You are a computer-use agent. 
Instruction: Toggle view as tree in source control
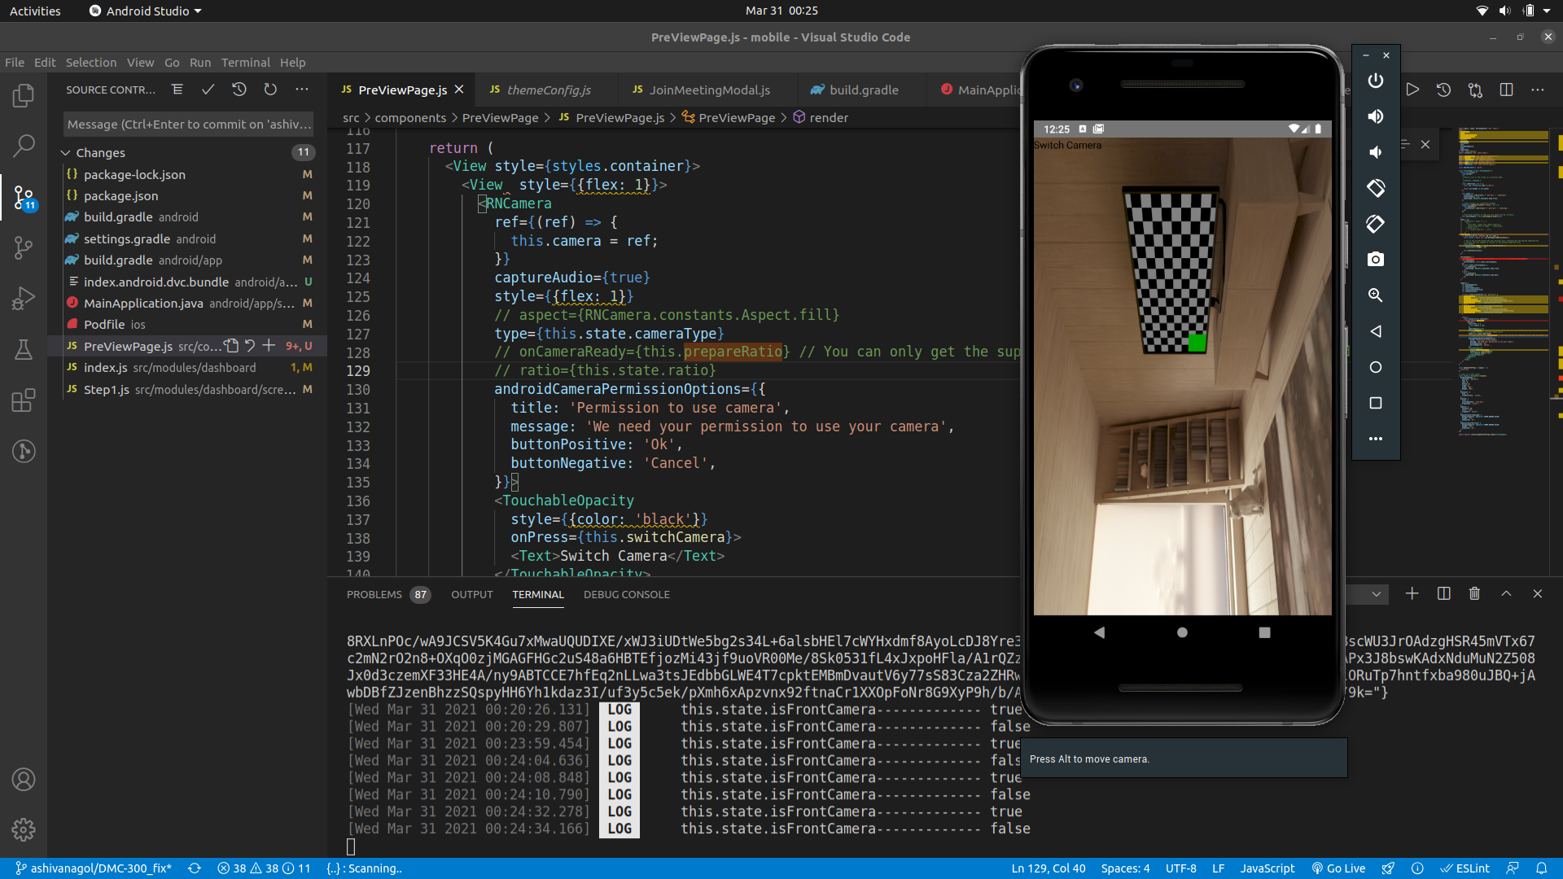(177, 90)
